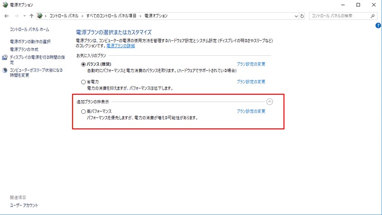Open プラン設定の変更 for 高パフォーマンス
This screenshot has height=215, width=382.
click(x=251, y=111)
